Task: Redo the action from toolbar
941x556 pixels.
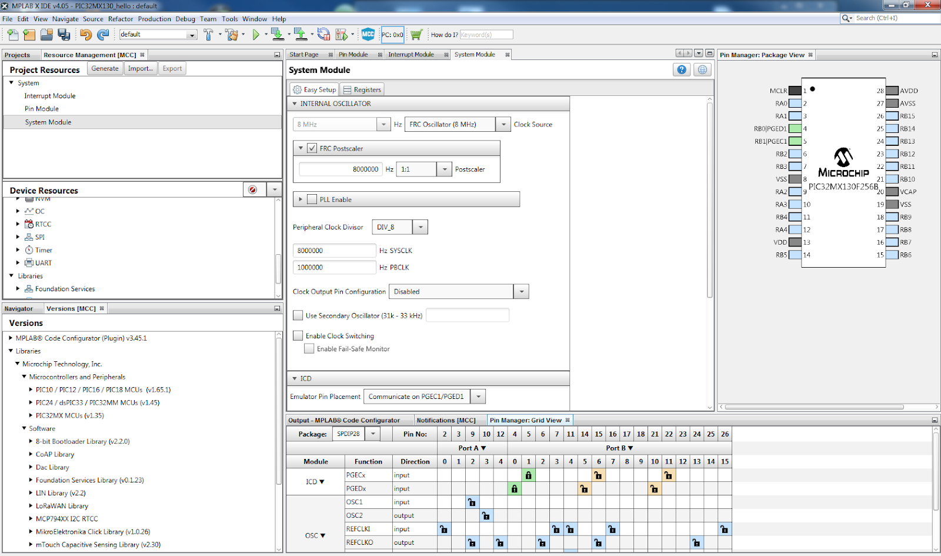Action: coord(103,35)
